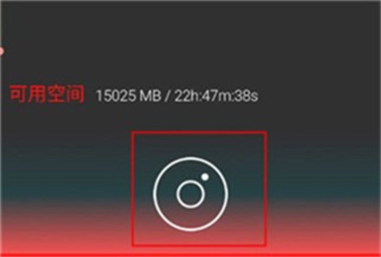Start recording with the camera lens icon
The image size is (381, 257).
point(190,194)
